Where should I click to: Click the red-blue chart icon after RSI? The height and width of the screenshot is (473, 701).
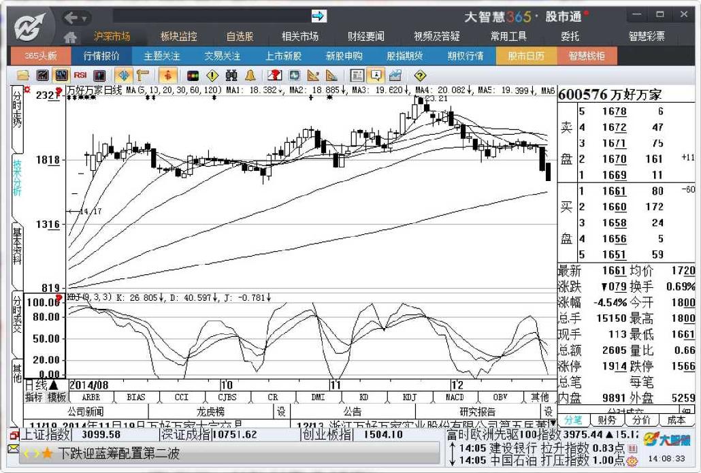tap(99, 75)
